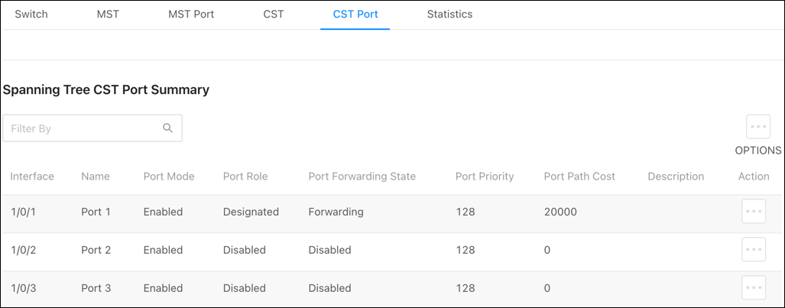Go to the MST Port tab
Image resolution: width=785 pixels, height=308 pixels.
click(x=191, y=14)
